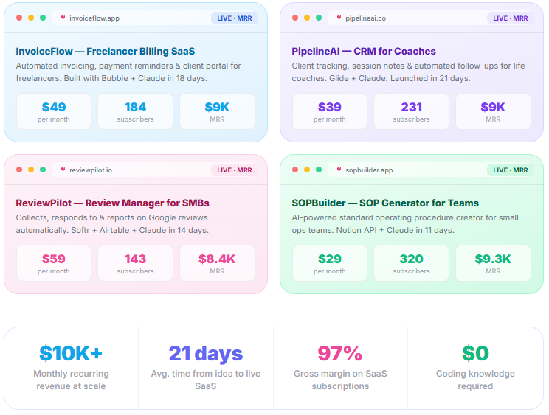Image resolution: width=549 pixels, height=415 pixels.
Task: Select the pipelineai.co address bar
Action: pyautogui.click(x=431, y=18)
